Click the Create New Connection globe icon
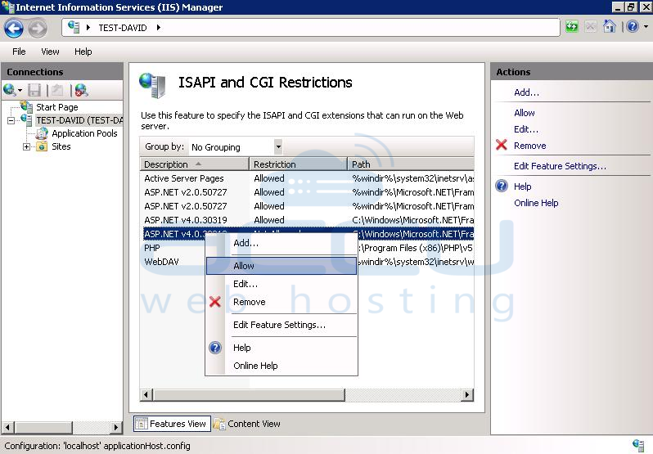Screen dimensions: 653x454 tap(9, 90)
